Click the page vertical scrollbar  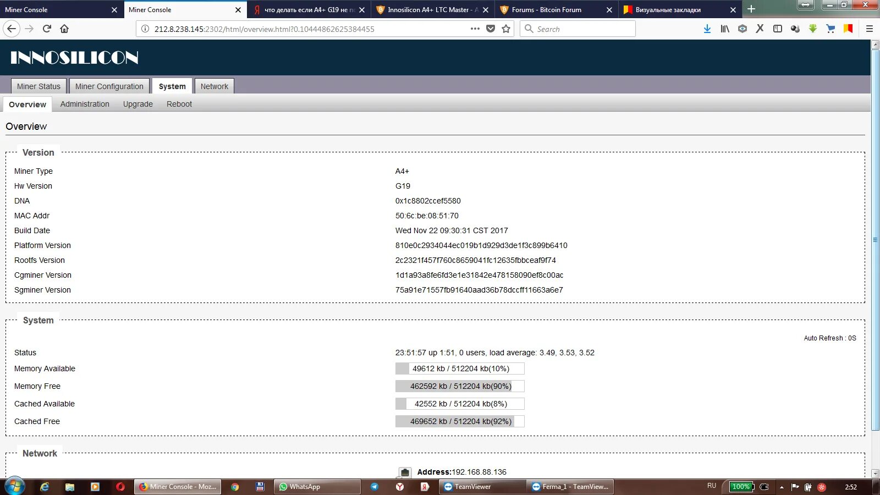pyautogui.click(x=875, y=240)
